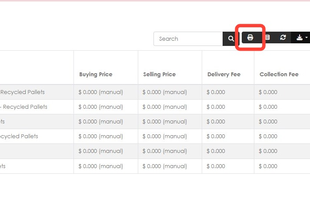This screenshot has width=310, height=211.
Task: Click the print icon button
Action: 250,37
